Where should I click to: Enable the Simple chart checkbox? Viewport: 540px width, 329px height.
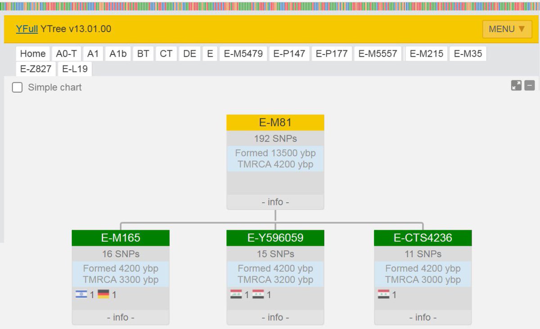17,87
